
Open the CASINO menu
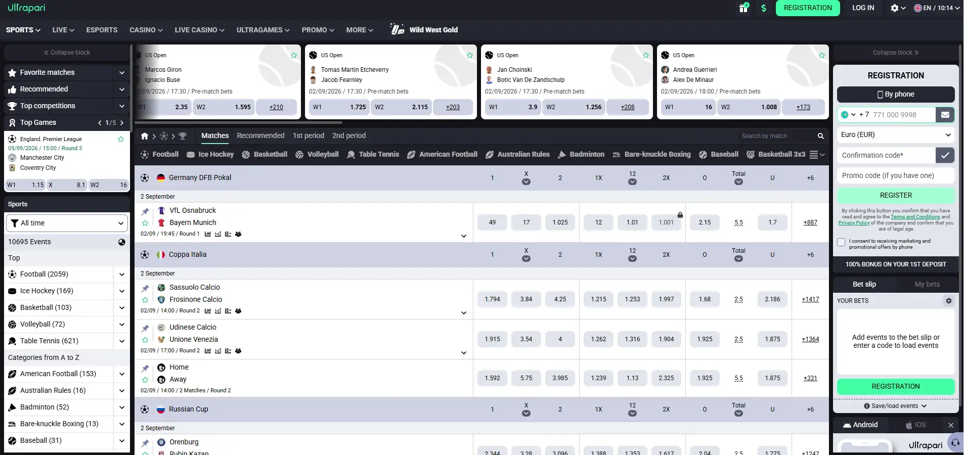click(146, 30)
